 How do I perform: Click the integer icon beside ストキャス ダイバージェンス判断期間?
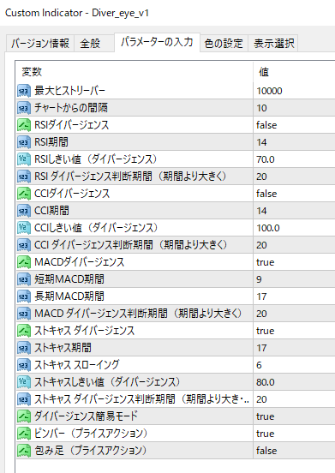click(24, 399)
